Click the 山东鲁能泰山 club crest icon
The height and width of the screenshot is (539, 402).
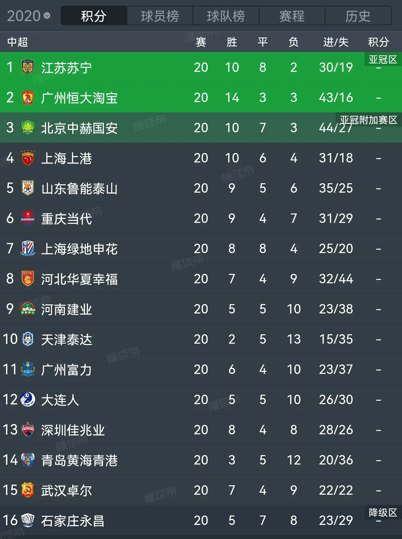pyautogui.click(x=28, y=188)
